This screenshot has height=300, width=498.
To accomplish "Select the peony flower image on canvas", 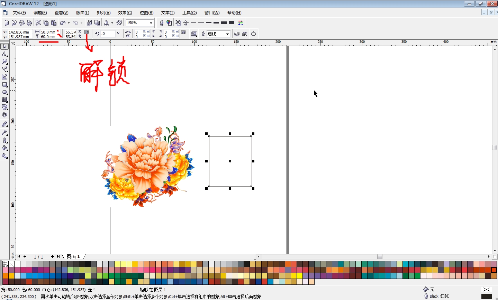I will [148, 166].
